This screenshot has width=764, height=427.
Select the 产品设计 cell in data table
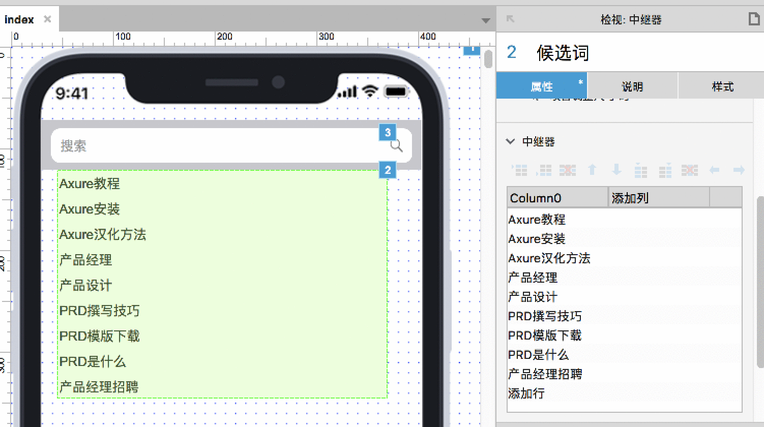pyautogui.click(x=557, y=297)
